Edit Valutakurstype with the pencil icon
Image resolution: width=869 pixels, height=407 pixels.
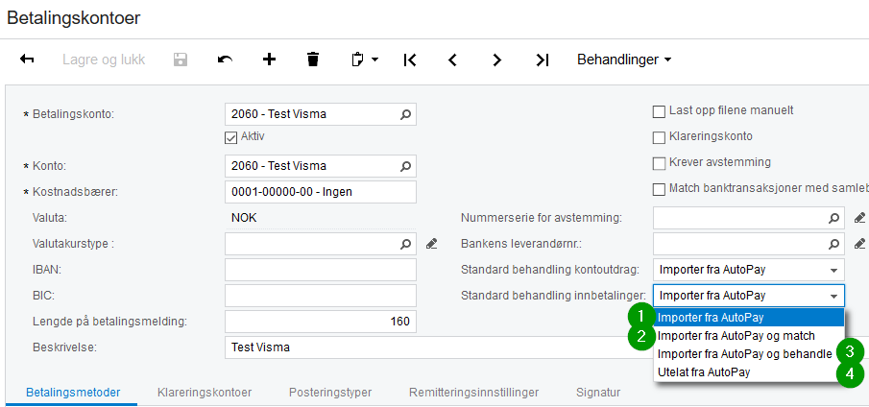[432, 244]
